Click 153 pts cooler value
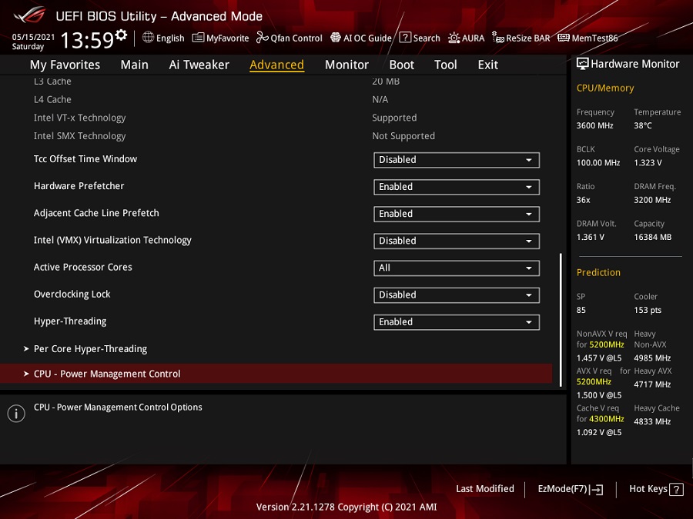This screenshot has width=693, height=519. point(648,310)
